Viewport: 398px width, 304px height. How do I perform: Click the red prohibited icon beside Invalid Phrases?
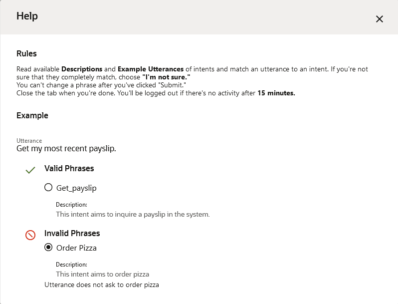tap(30, 235)
